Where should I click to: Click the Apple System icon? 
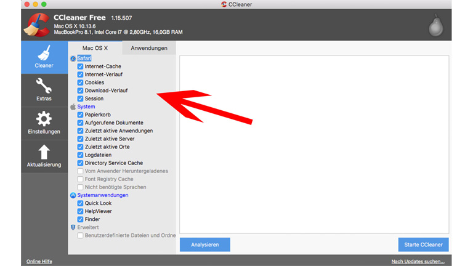pos(73,107)
